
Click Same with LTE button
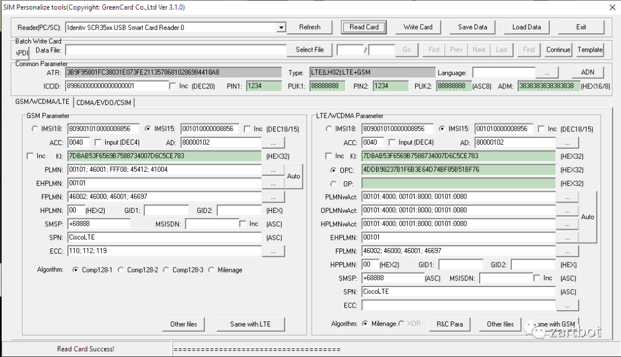point(250,324)
